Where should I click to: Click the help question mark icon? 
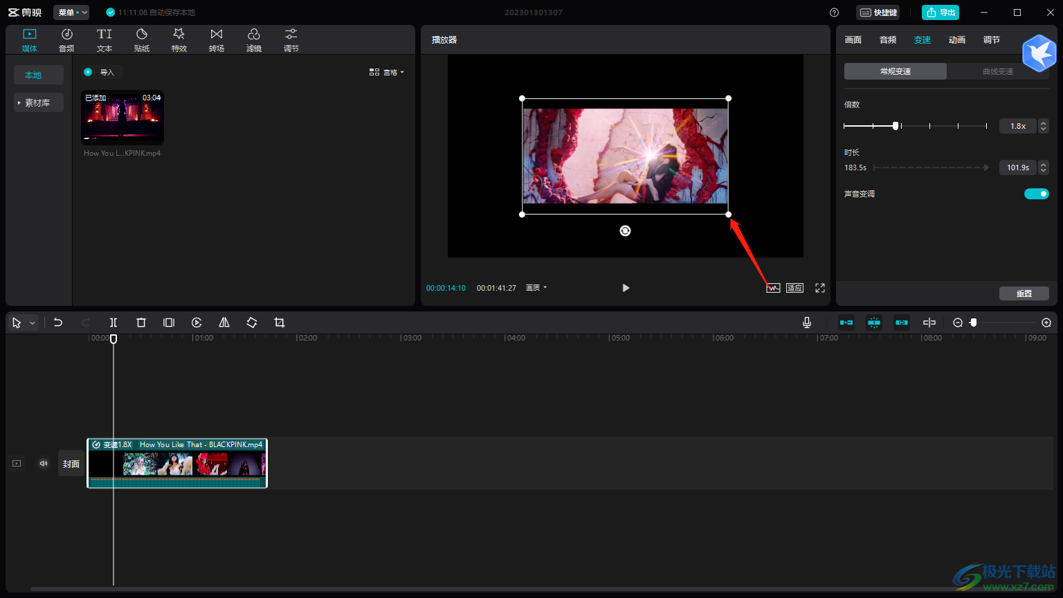[x=834, y=12]
